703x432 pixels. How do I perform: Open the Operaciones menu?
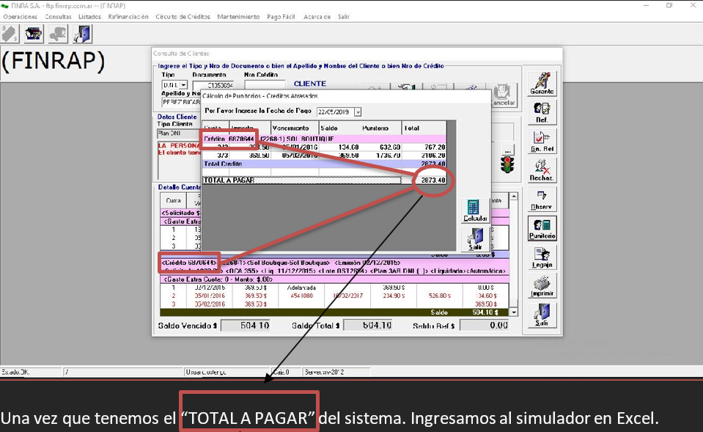[20, 16]
